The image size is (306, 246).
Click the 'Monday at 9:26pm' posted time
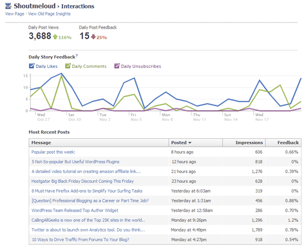pos(189,220)
